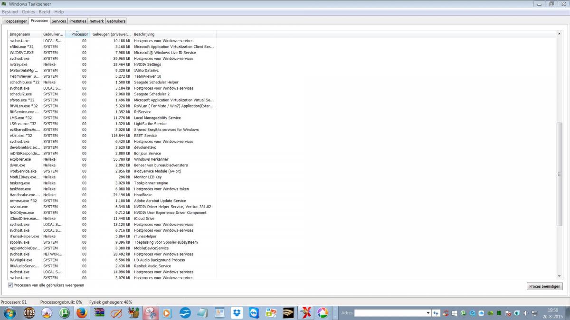This screenshot has width=570, height=320.
Task: Switch to the Toepassingen tab
Action: 16,21
